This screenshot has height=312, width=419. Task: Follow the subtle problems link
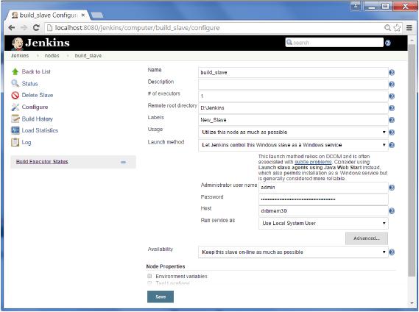[313, 162]
